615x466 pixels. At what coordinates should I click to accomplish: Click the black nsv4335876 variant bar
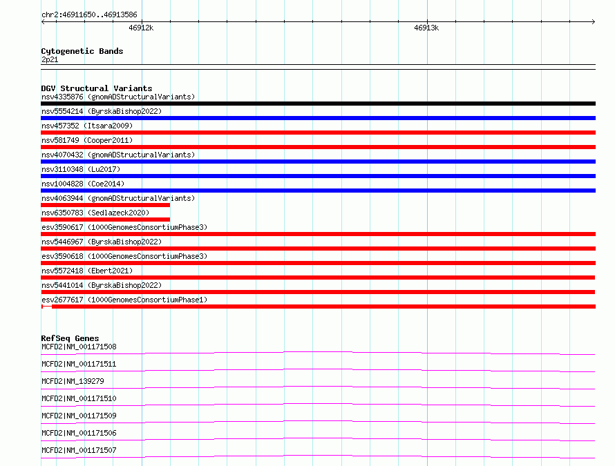[318, 104]
